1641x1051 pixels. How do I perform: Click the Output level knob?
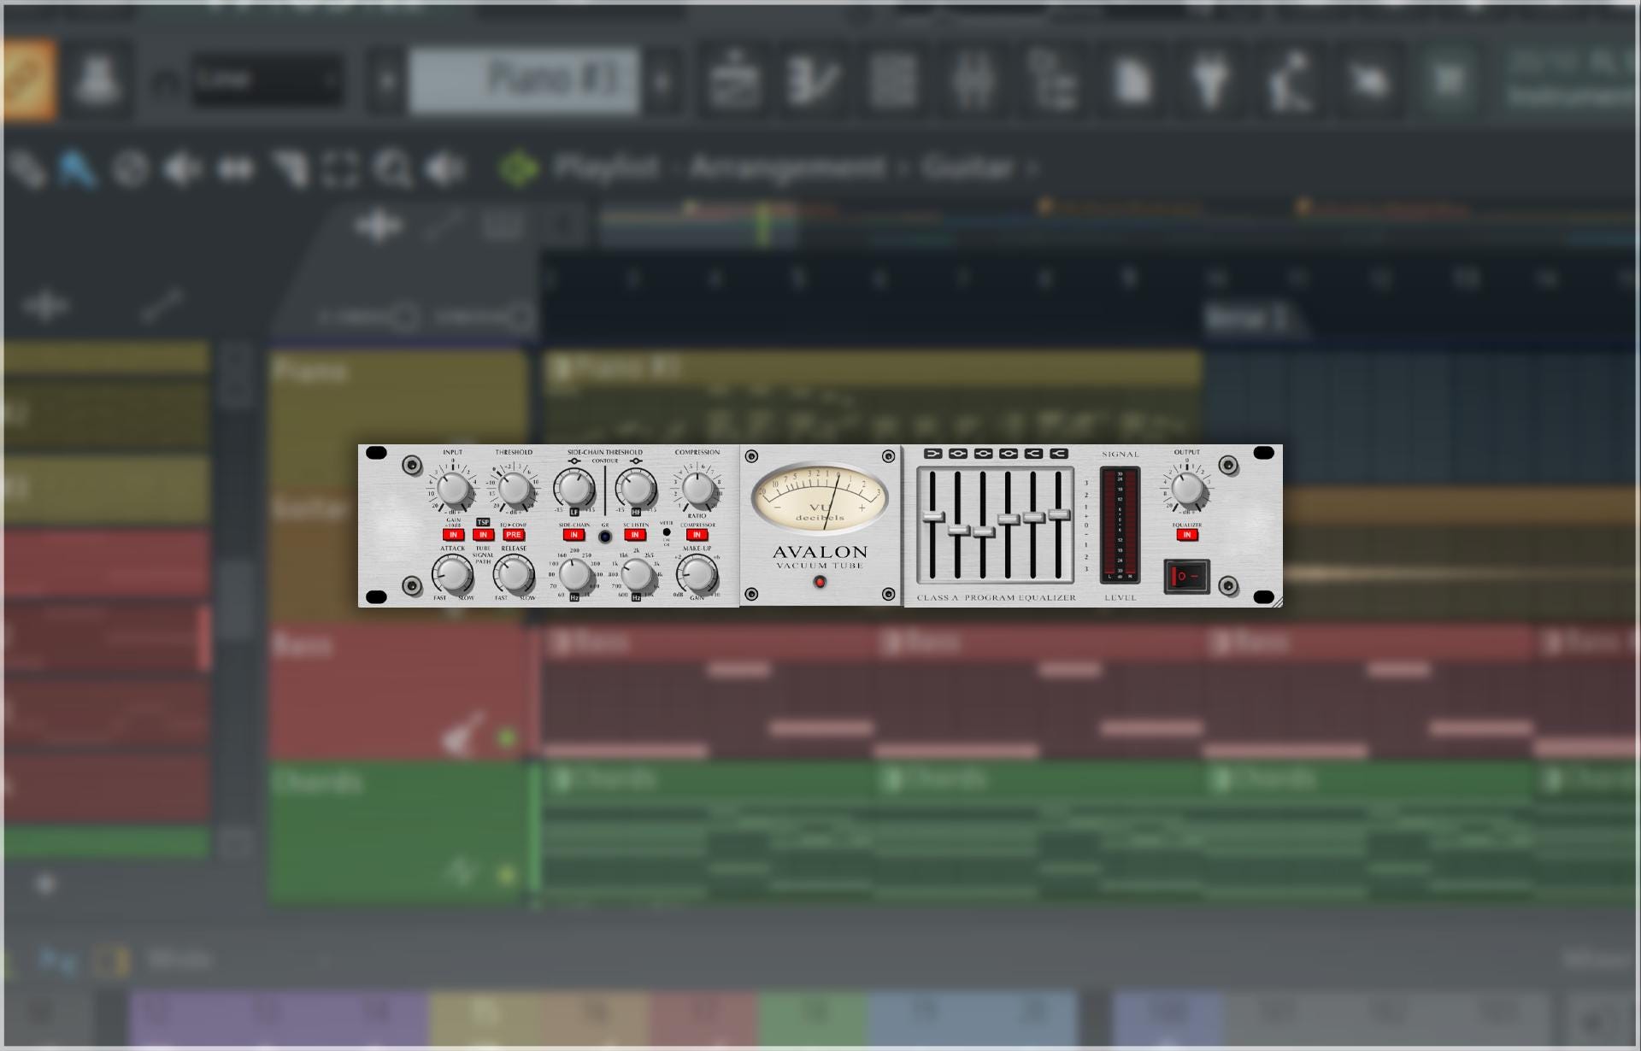coord(1187,489)
